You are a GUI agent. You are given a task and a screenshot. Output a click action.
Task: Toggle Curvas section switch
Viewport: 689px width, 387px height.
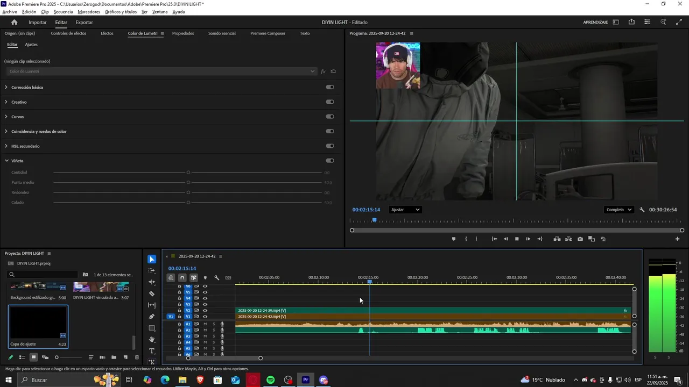(330, 116)
